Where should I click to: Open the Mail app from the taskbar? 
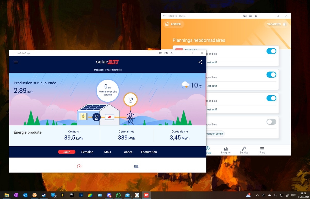[128, 195]
